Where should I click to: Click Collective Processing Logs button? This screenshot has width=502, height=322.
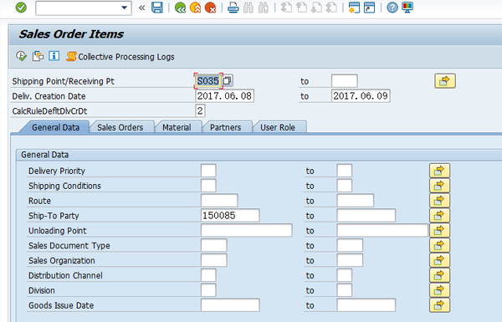click(x=120, y=57)
